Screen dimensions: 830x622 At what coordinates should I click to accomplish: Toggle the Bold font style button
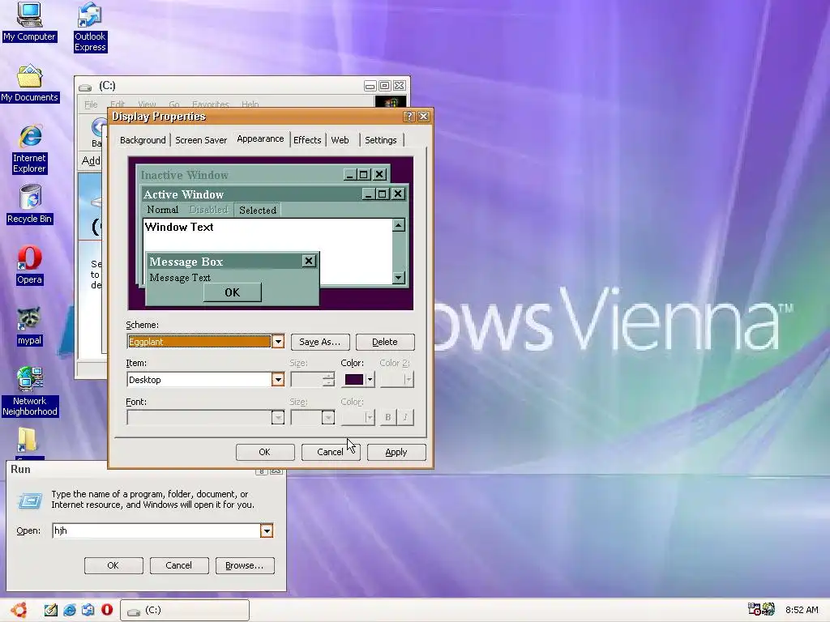[388, 417]
